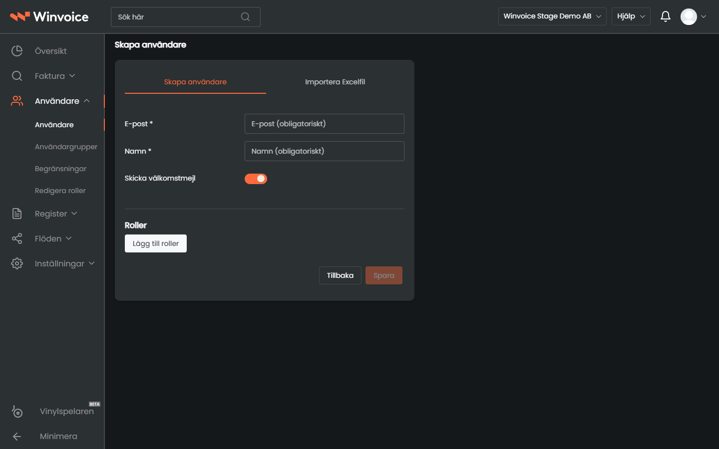Open Begränsningar submenu item
Viewport: 719px width, 449px height.
(61, 169)
